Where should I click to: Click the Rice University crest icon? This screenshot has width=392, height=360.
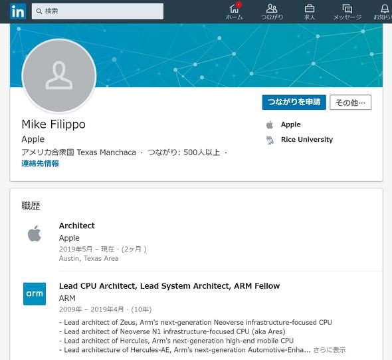click(x=270, y=140)
